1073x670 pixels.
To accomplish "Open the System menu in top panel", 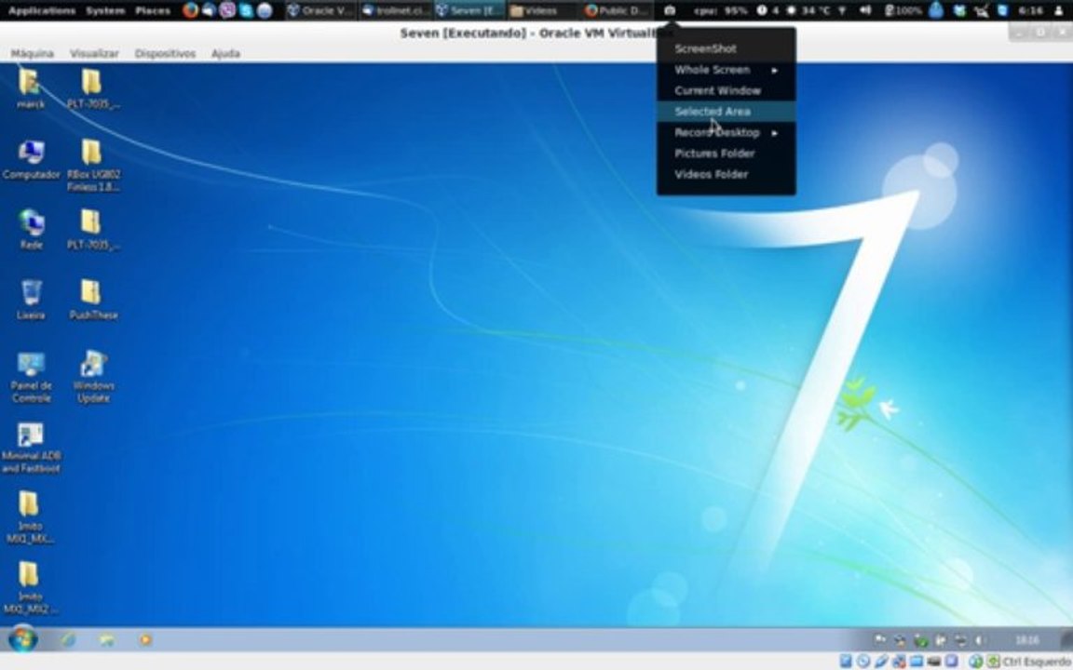I will pyautogui.click(x=105, y=10).
